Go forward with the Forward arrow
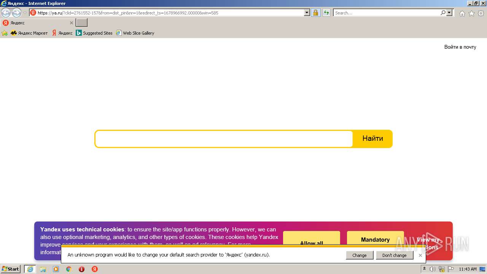 (16, 13)
